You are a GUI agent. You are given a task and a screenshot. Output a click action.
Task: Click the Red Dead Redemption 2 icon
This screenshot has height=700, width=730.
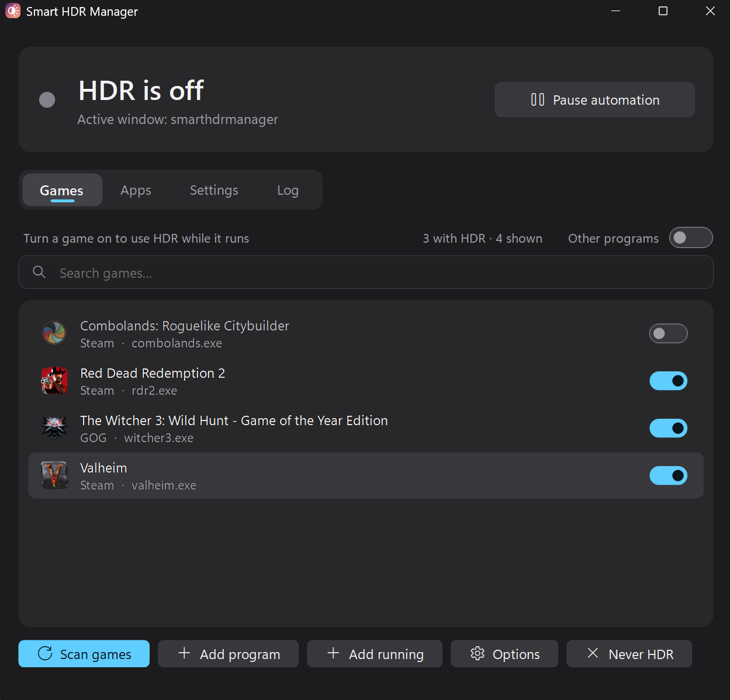point(54,381)
